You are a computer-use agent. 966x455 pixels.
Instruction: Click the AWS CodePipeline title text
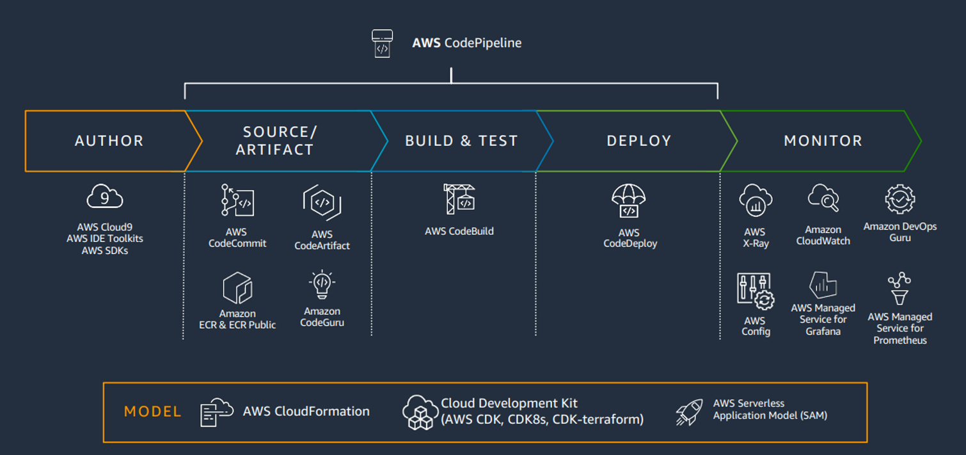coord(467,44)
